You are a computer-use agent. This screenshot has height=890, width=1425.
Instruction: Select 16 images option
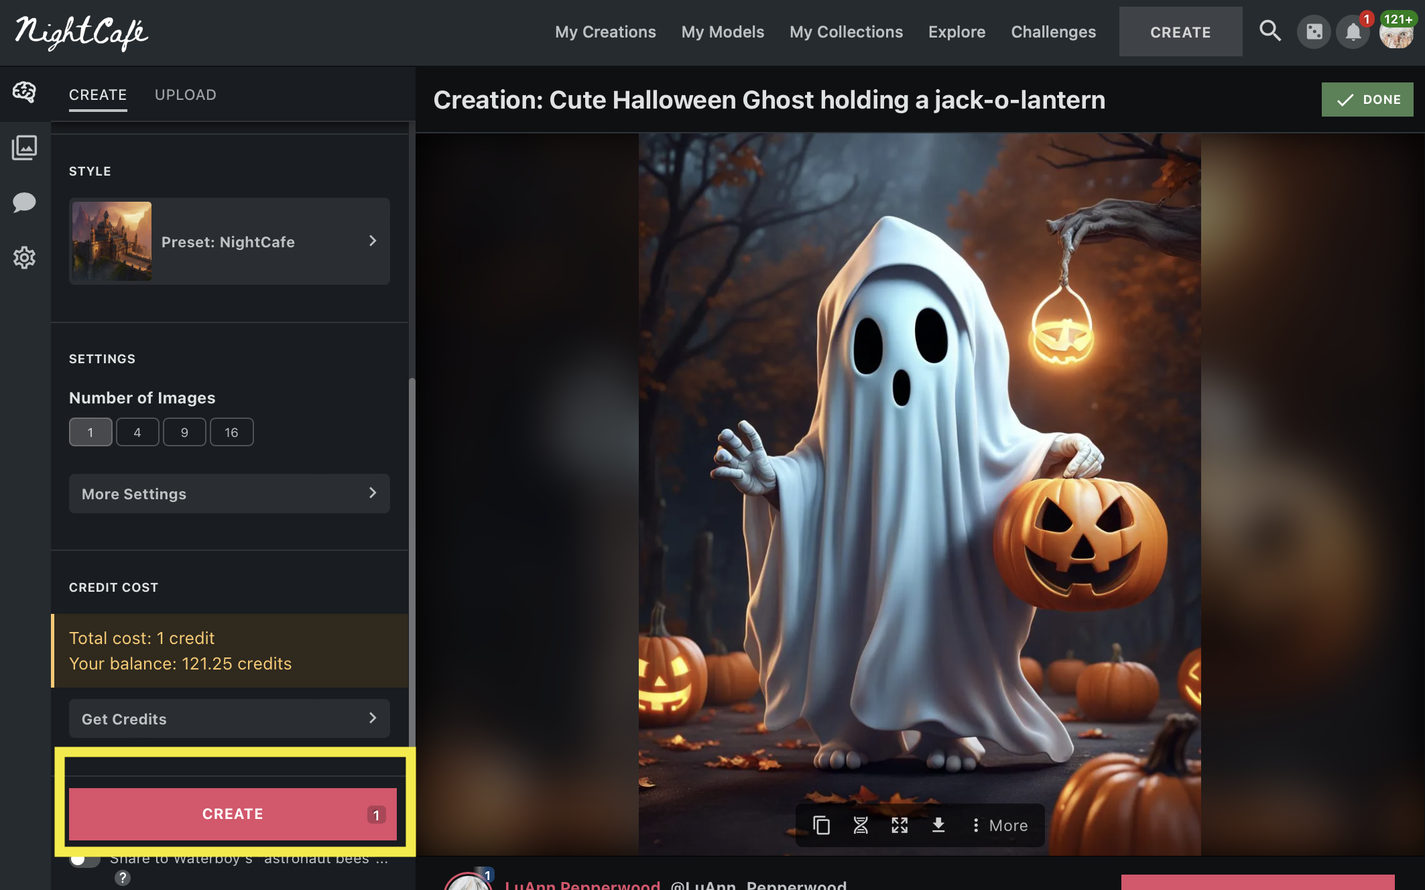[231, 432]
